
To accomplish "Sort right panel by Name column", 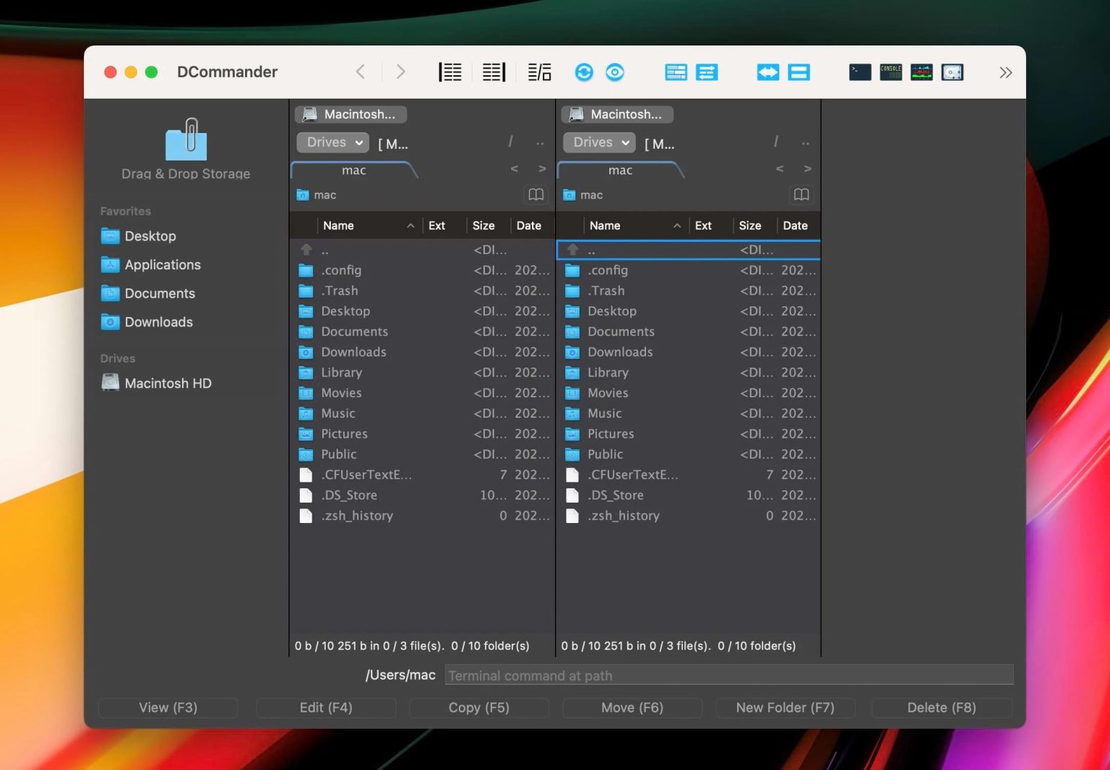I will tap(605, 225).
